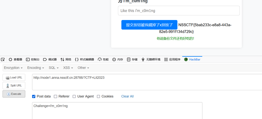
Task: Open the XSS dropdown menu
Action: click(68, 68)
